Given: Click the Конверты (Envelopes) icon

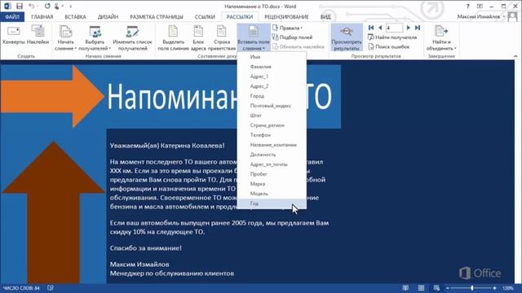Looking at the screenshot, I should coord(14,35).
